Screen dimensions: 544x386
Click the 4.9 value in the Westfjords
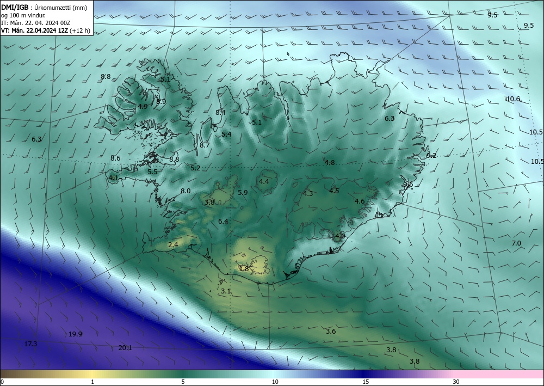click(x=143, y=107)
